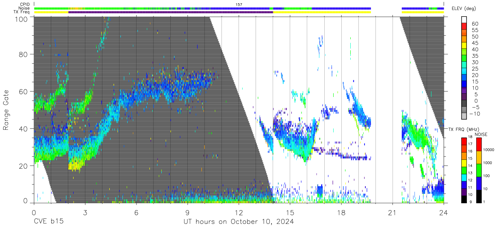
Task: Click the NOISE legend title
Action: click(x=481, y=134)
